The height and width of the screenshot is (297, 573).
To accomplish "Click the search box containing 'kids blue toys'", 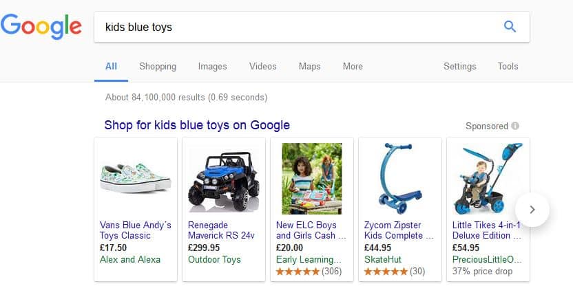I will (296, 27).
